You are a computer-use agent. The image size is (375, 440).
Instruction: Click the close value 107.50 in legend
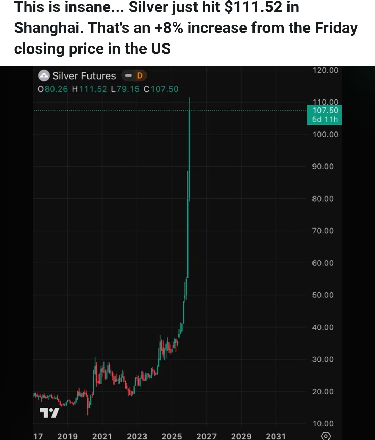[165, 89]
